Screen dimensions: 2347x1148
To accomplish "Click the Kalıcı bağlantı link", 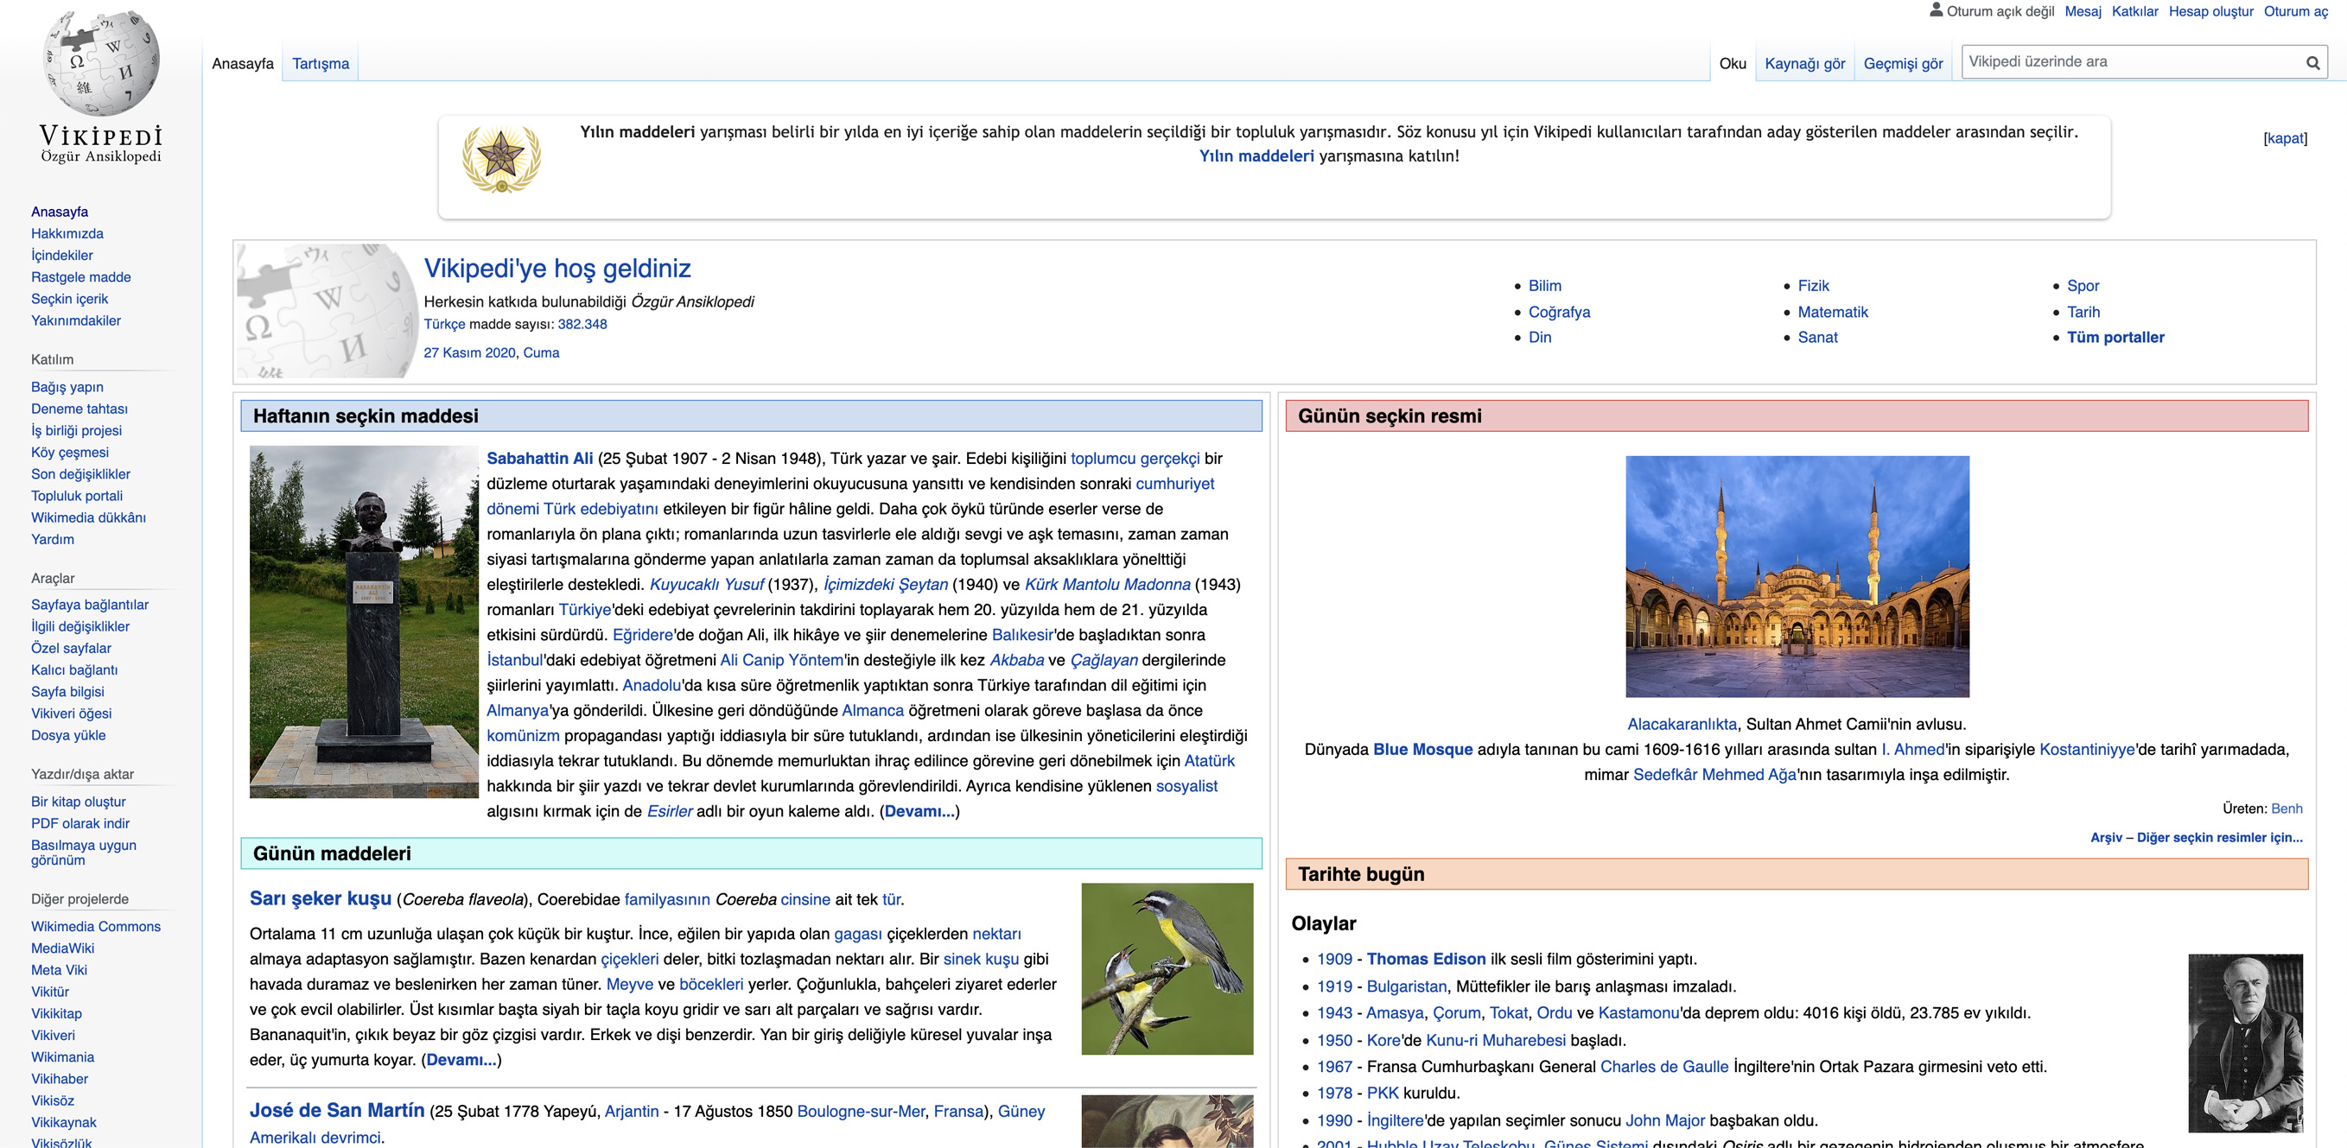I will point(73,670).
